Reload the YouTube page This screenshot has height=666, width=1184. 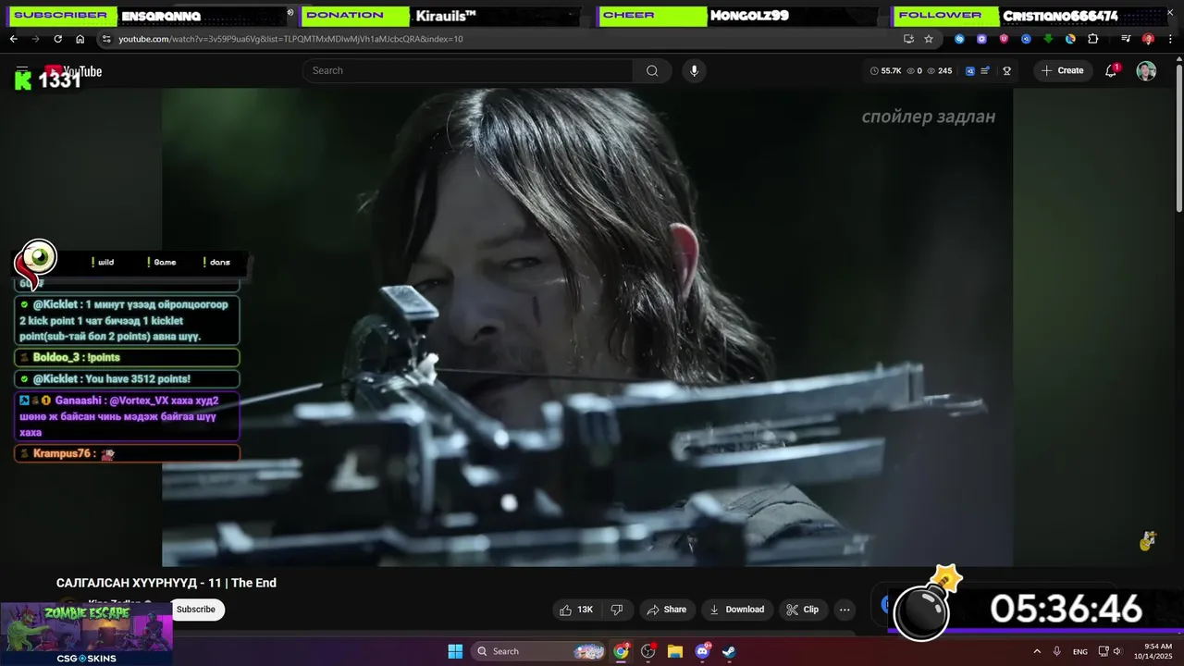pyautogui.click(x=57, y=39)
